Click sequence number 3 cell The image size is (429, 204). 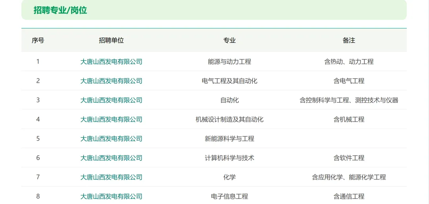(38, 100)
